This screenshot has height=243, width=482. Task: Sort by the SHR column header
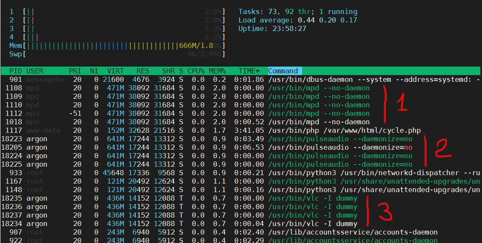coord(168,71)
